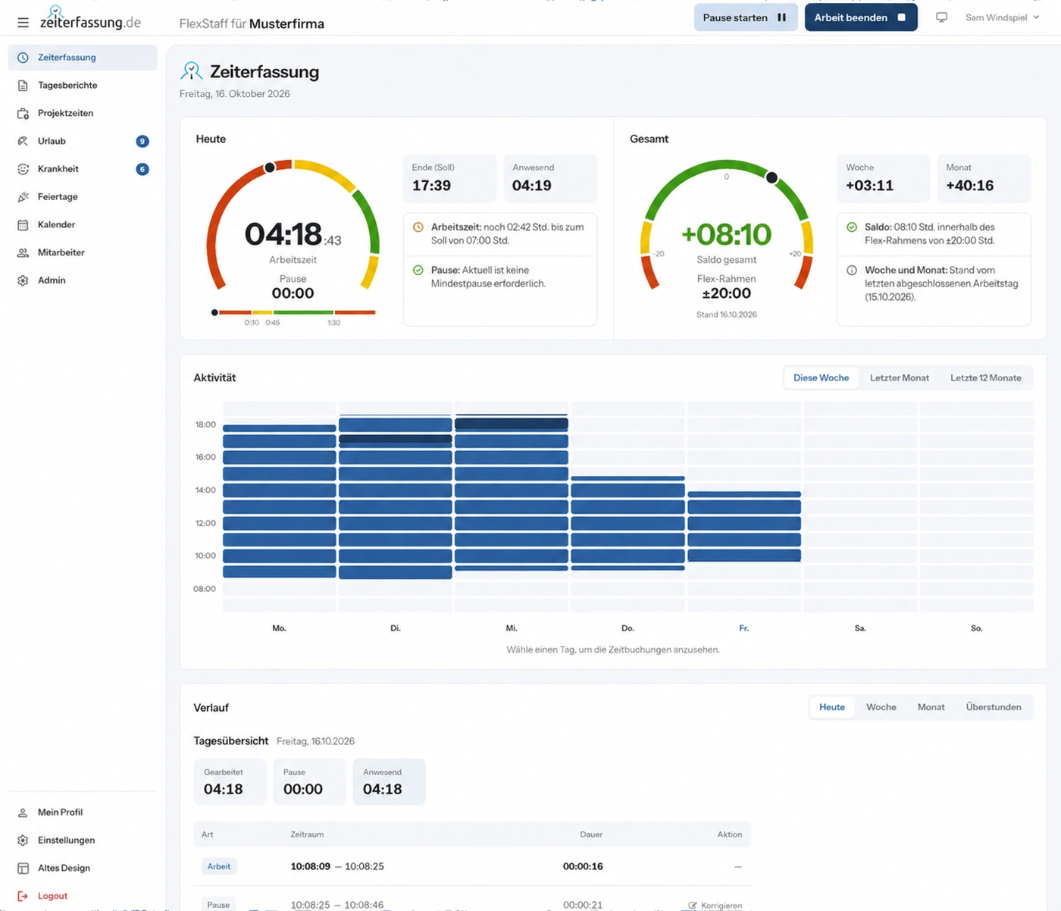Open the Sam Windspiel user dropdown
The width and height of the screenshot is (1061, 911).
(x=1002, y=17)
